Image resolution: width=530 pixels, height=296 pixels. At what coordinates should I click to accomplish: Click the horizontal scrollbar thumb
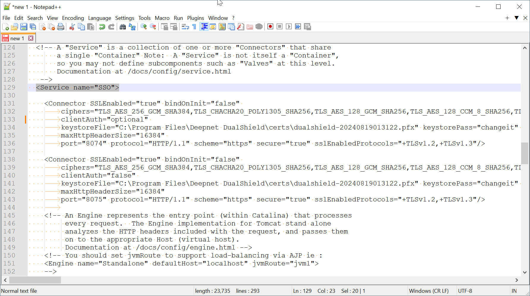pos(35,280)
